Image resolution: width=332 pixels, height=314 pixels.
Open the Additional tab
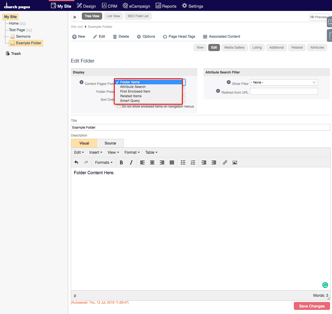pos(276,48)
